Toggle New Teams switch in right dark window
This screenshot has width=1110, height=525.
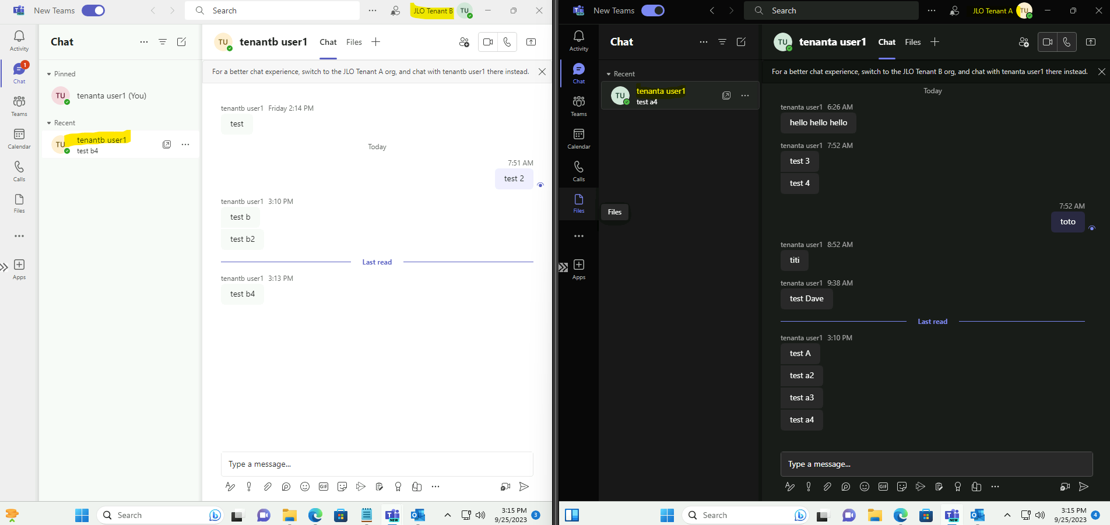(x=652, y=10)
